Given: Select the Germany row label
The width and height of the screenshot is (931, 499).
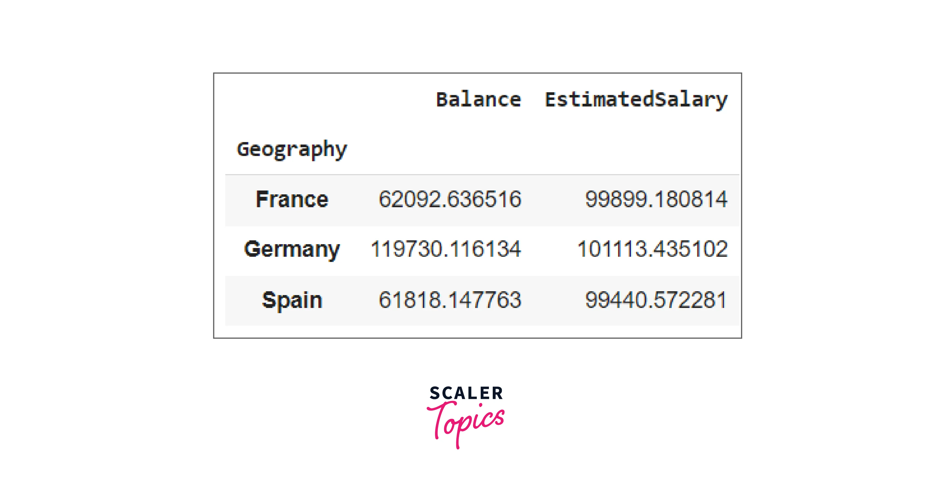Looking at the screenshot, I should pos(292,249).
